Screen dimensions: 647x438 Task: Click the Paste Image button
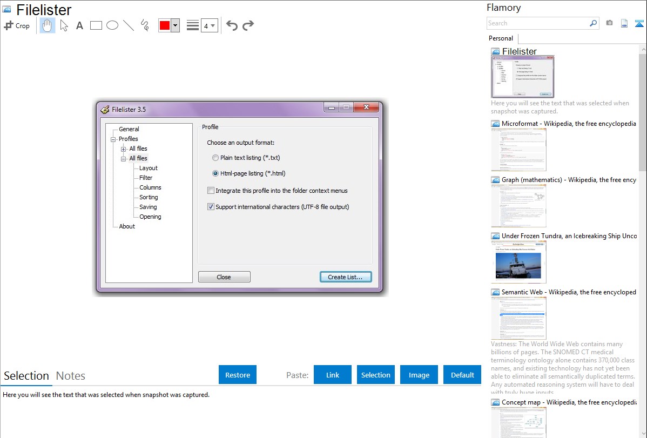pyautogui.click(x=419, y=375)
